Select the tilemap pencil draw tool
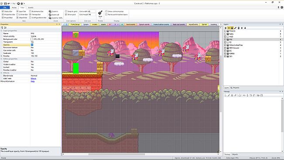Image resolution: width=284 pixels, height=160 pixels. click(x=229, y=95)
